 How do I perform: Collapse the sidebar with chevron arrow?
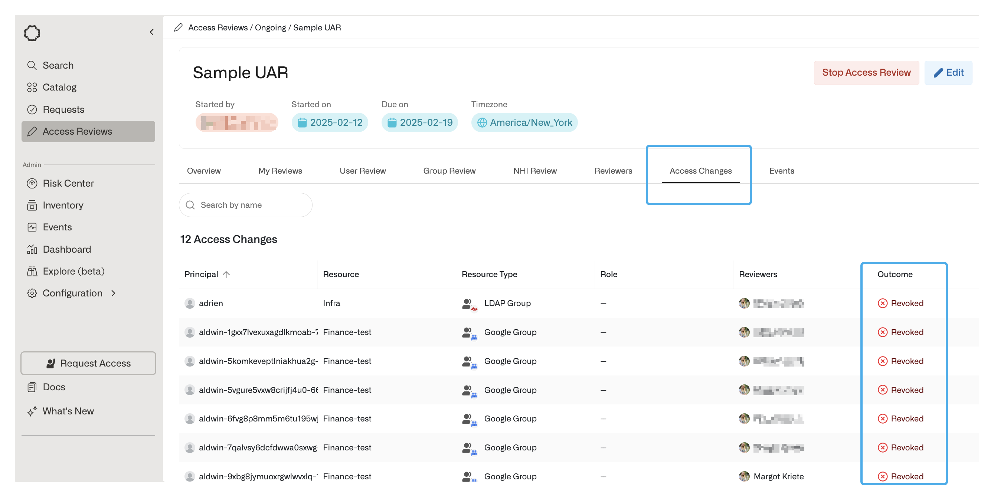152,32
